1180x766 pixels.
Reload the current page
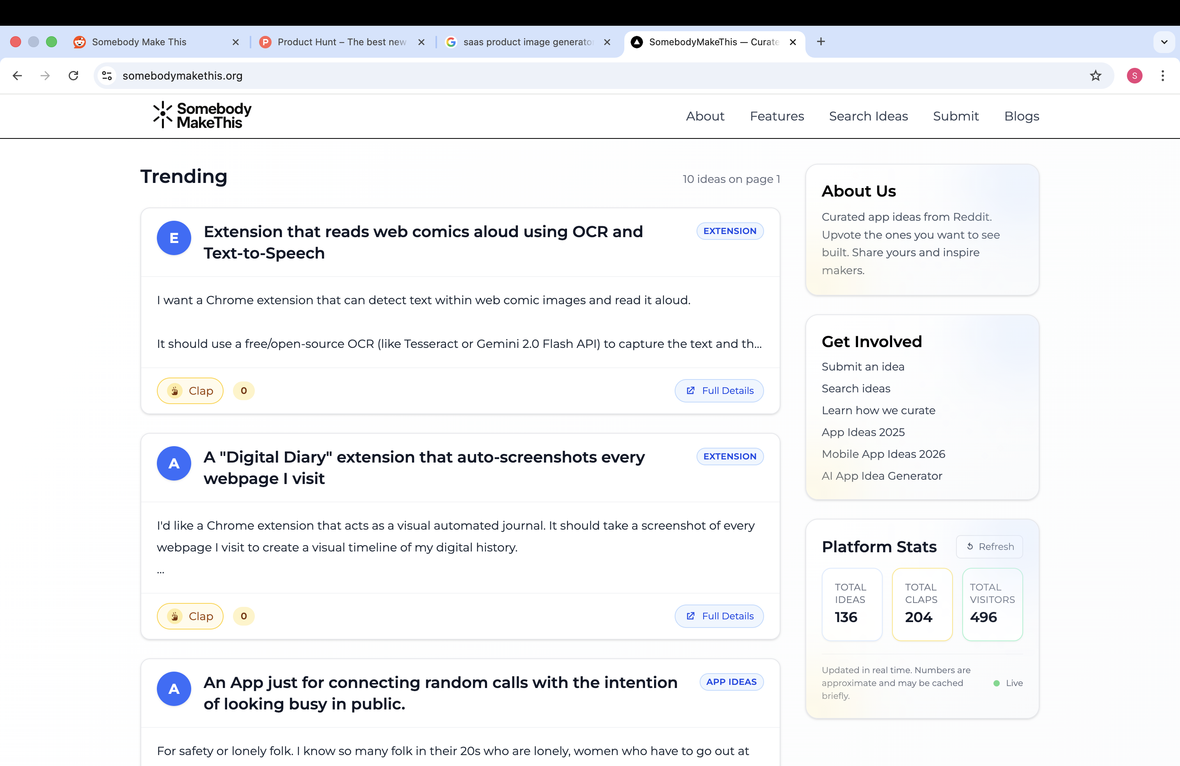pos(73,75)
